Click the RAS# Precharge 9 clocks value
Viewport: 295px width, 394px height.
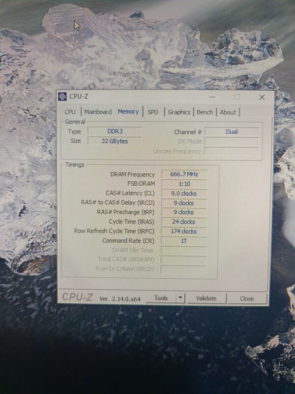tap(183, 212)
